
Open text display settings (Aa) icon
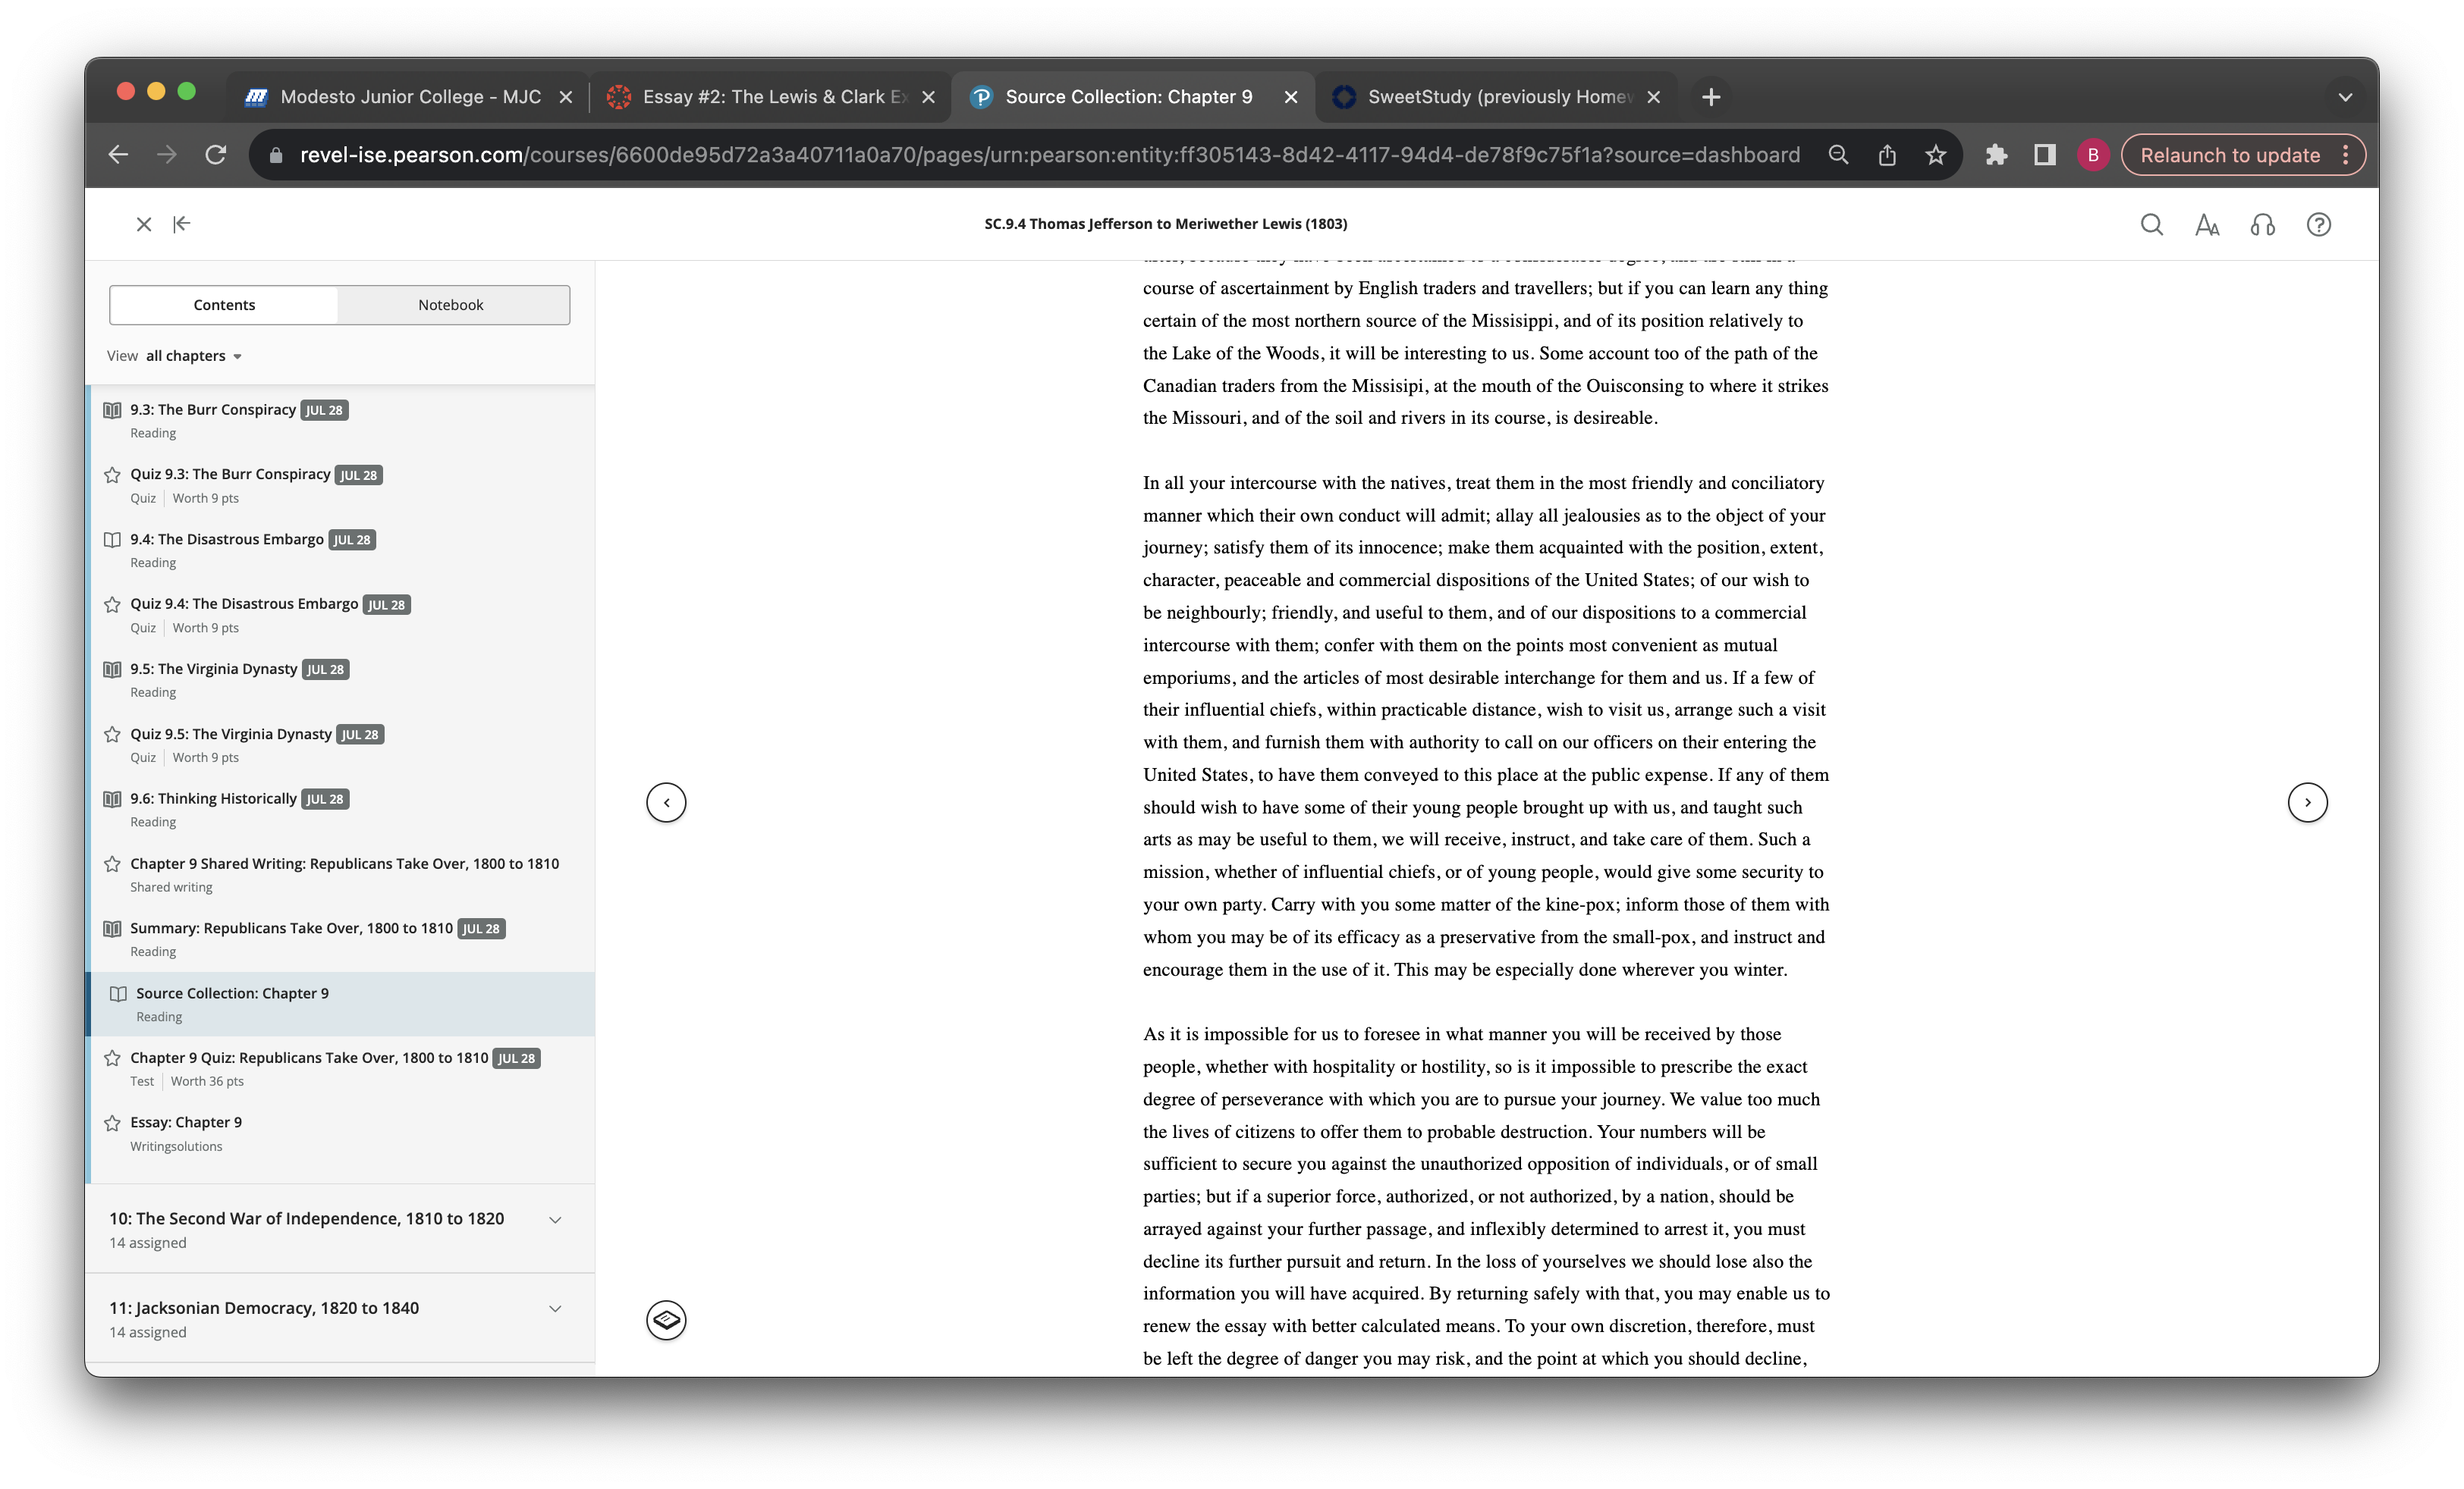pos(2207,225)
